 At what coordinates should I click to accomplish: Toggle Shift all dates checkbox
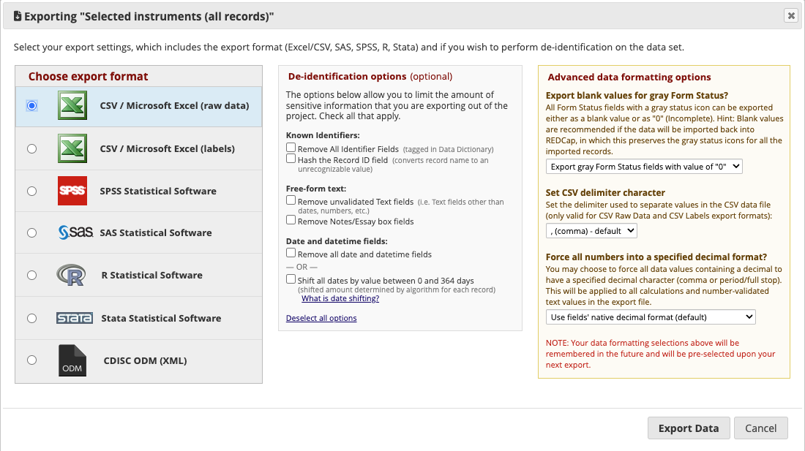tap(291, 279)
